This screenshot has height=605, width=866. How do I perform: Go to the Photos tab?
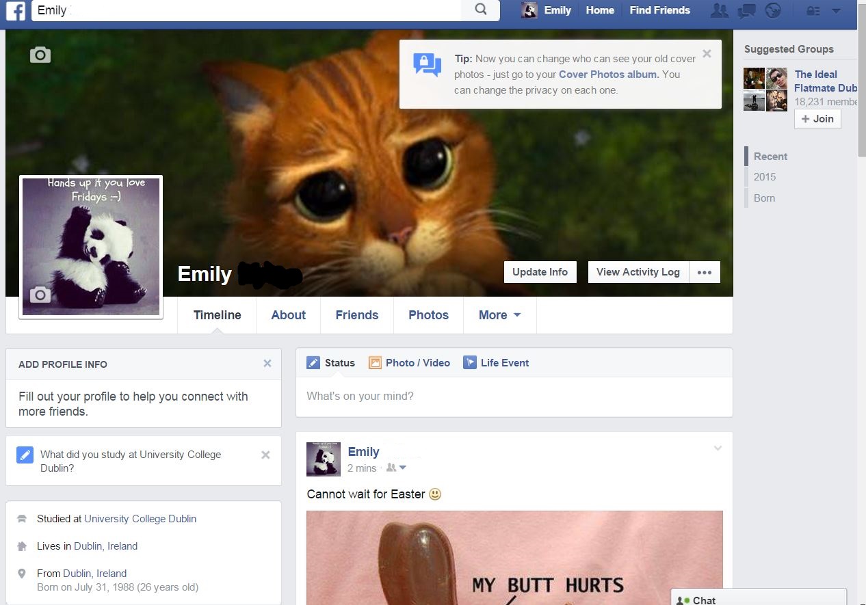click(x=428, y=315)
